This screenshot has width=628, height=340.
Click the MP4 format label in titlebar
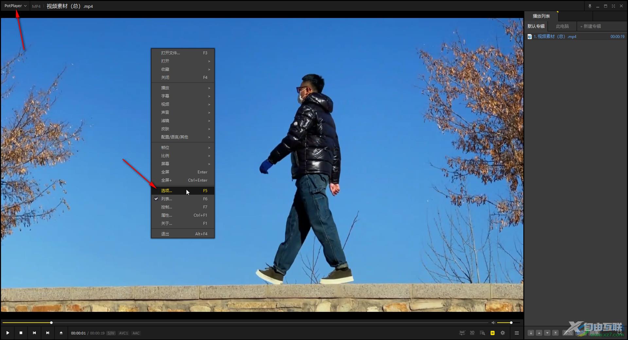36,6
